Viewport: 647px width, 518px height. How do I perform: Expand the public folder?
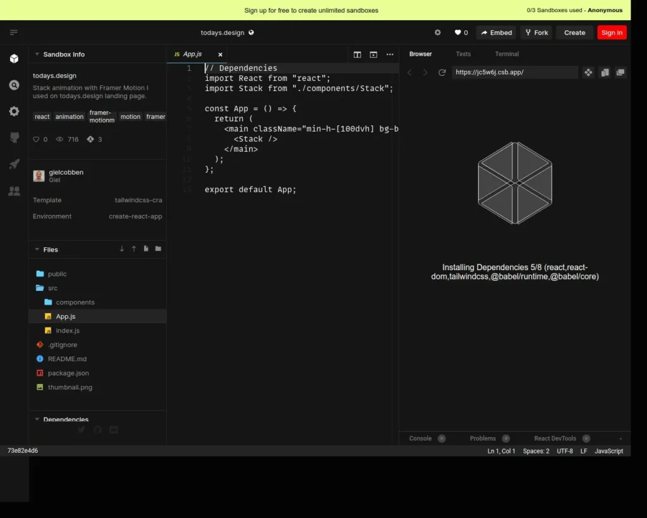click(97, 274)
